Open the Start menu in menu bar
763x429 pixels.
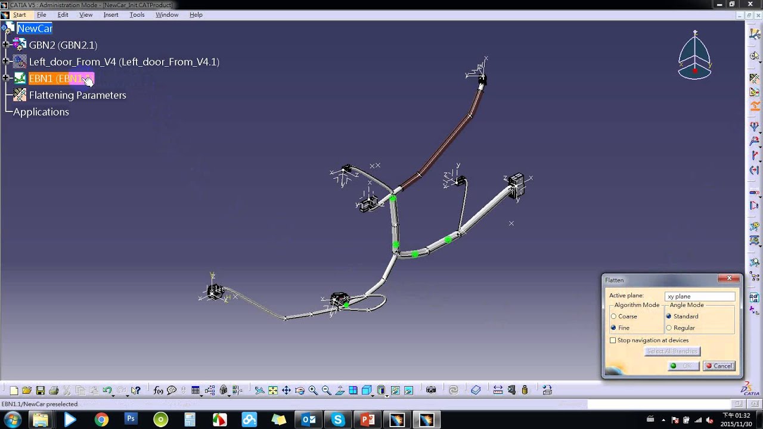coord(20,14)
